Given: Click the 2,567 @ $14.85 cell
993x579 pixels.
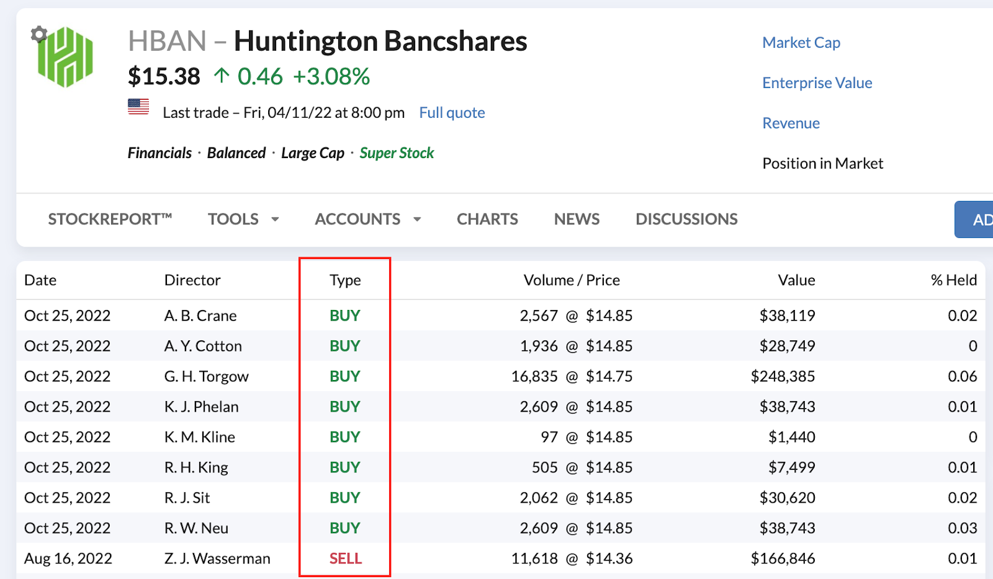Looking at the screenshot, I should [576, 316].
